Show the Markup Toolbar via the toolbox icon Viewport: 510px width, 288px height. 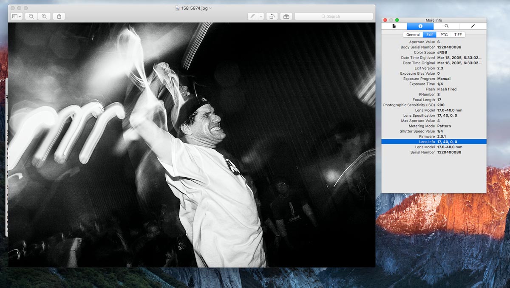click(286, 16)
